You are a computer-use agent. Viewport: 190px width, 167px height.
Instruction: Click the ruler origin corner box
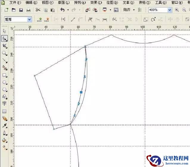coord(12,28)
